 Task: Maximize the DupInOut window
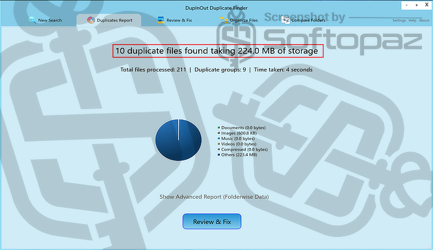(417, 5)
